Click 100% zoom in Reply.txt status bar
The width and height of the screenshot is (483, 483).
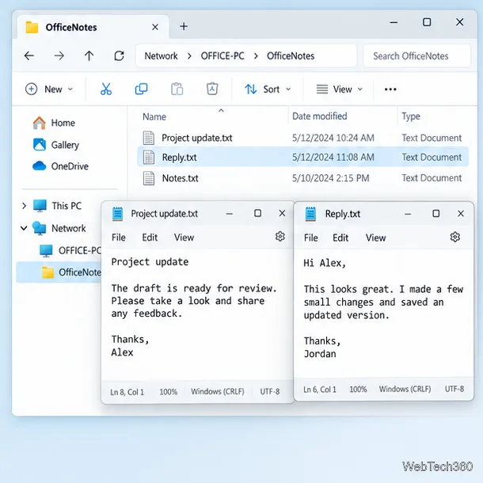[x=358, y=390]
